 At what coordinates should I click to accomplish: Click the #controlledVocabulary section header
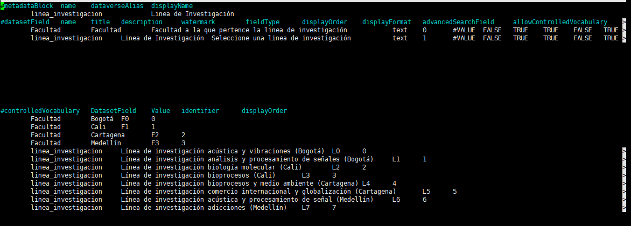click(40, 111)
